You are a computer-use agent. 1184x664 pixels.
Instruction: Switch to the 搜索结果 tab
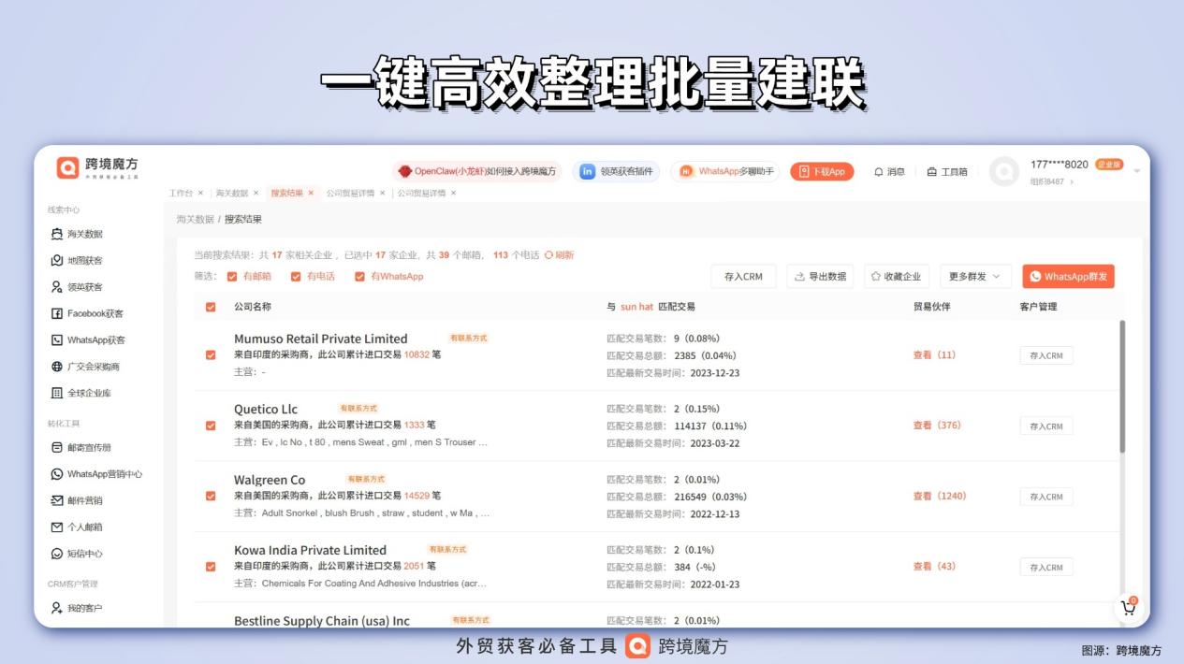(286, 193)
